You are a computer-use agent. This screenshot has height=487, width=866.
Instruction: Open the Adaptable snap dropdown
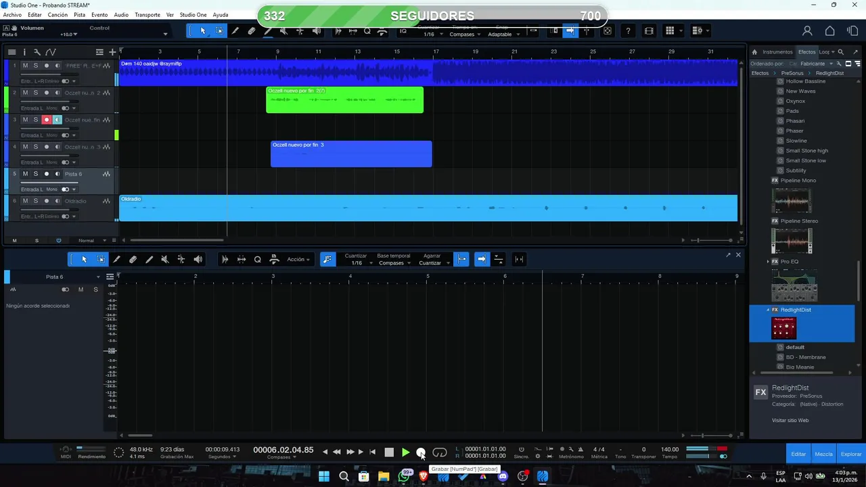(503, 34)
